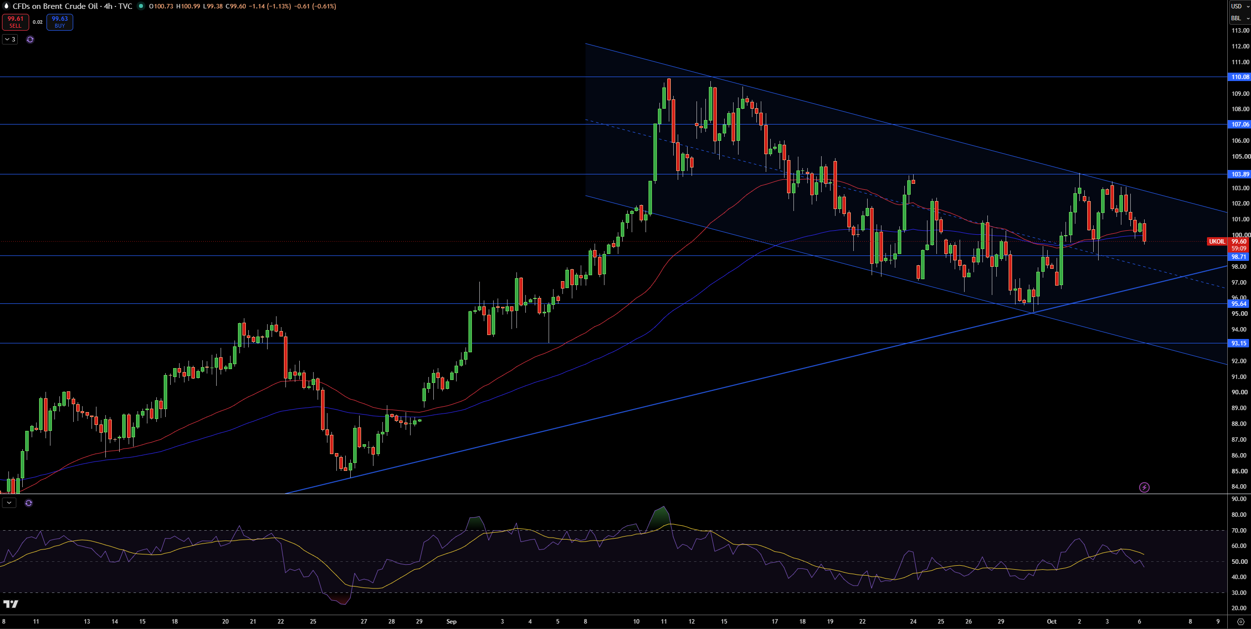
Task: Open the lightning bolt events icon on chart
Action: click(1144, 488)
